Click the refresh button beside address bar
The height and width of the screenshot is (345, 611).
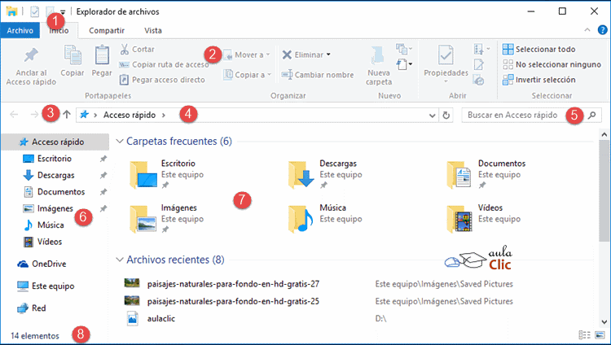pyautogui.click(x=446, y=116)
